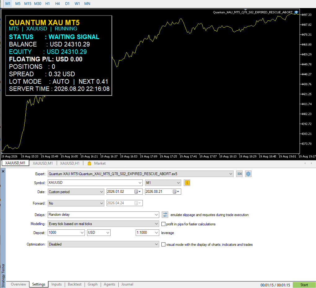Open calendar for start date 2026.01.02

coord(138,192)
